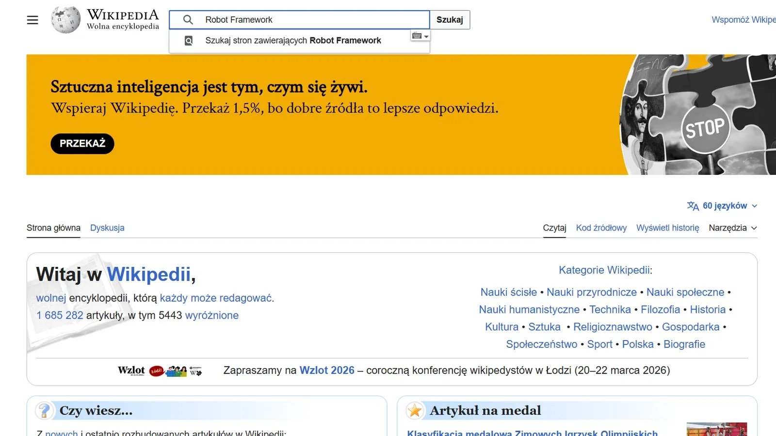Click the 1 685 282 article count link
Screen dimensions: 776x436
pyautogui.click(x=60, y=315)
